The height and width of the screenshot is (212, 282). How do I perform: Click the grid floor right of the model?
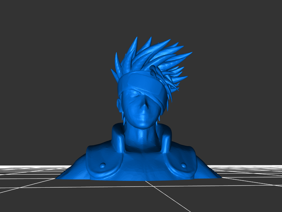(x=247, y=173)
